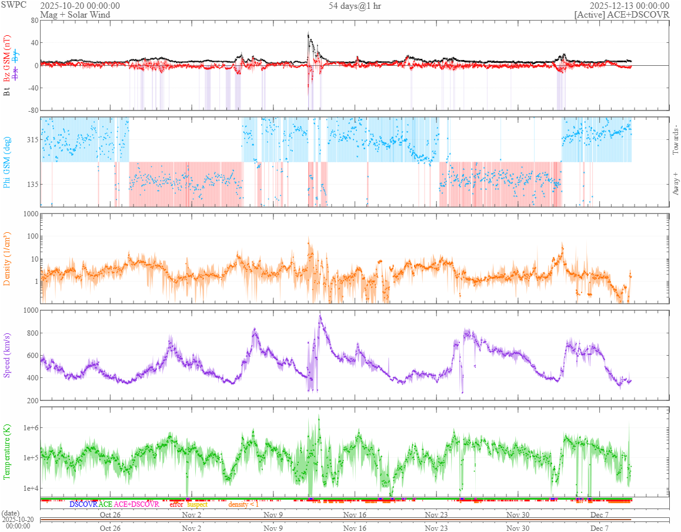Click the brown time range slider bar
This screenshot has width=681, height=532.
coord(336,520)
